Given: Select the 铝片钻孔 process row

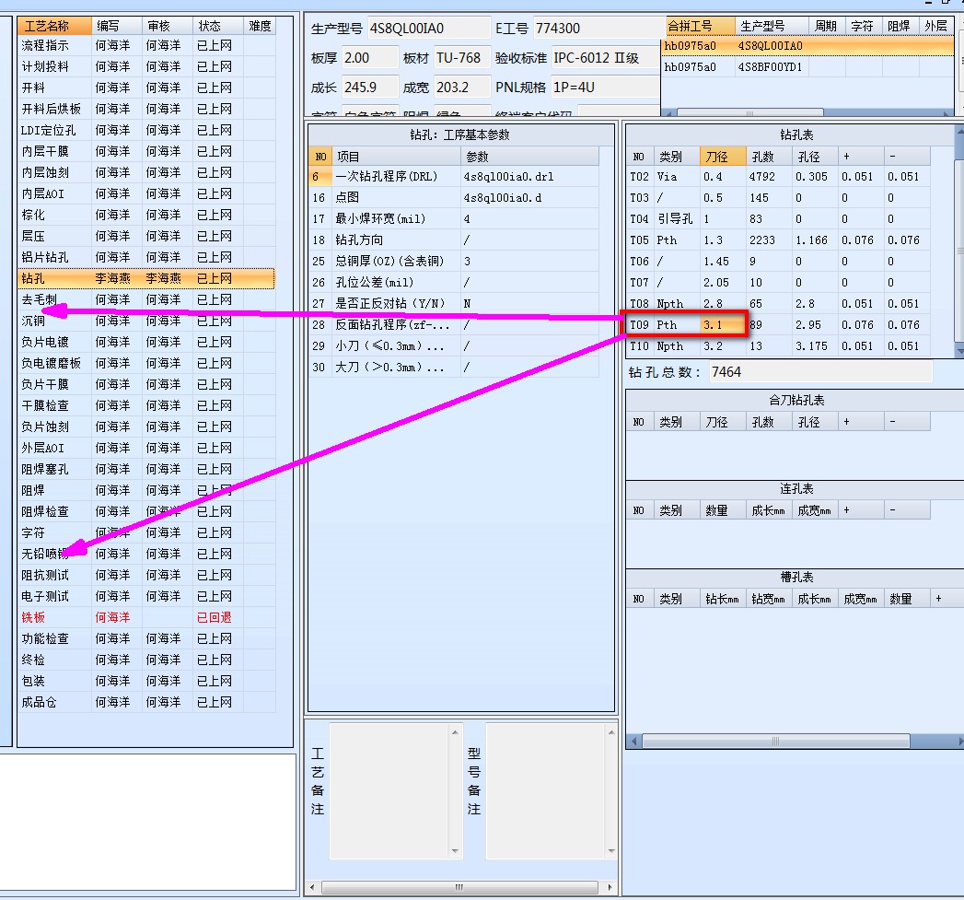Looking at the screenshot, I should coord(146,257).
